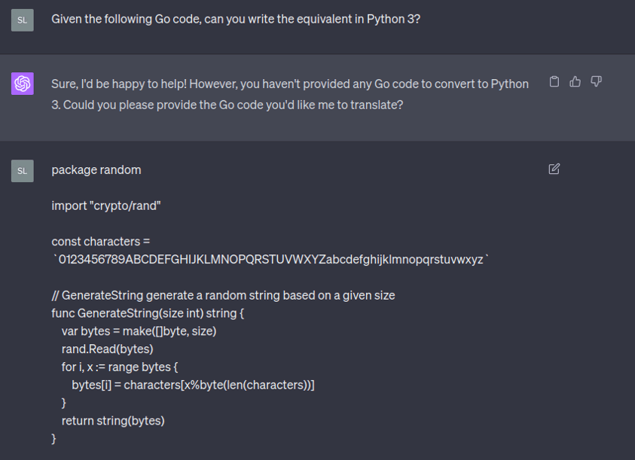Click the "for i, x := range bytes {" line

(119, 367)
